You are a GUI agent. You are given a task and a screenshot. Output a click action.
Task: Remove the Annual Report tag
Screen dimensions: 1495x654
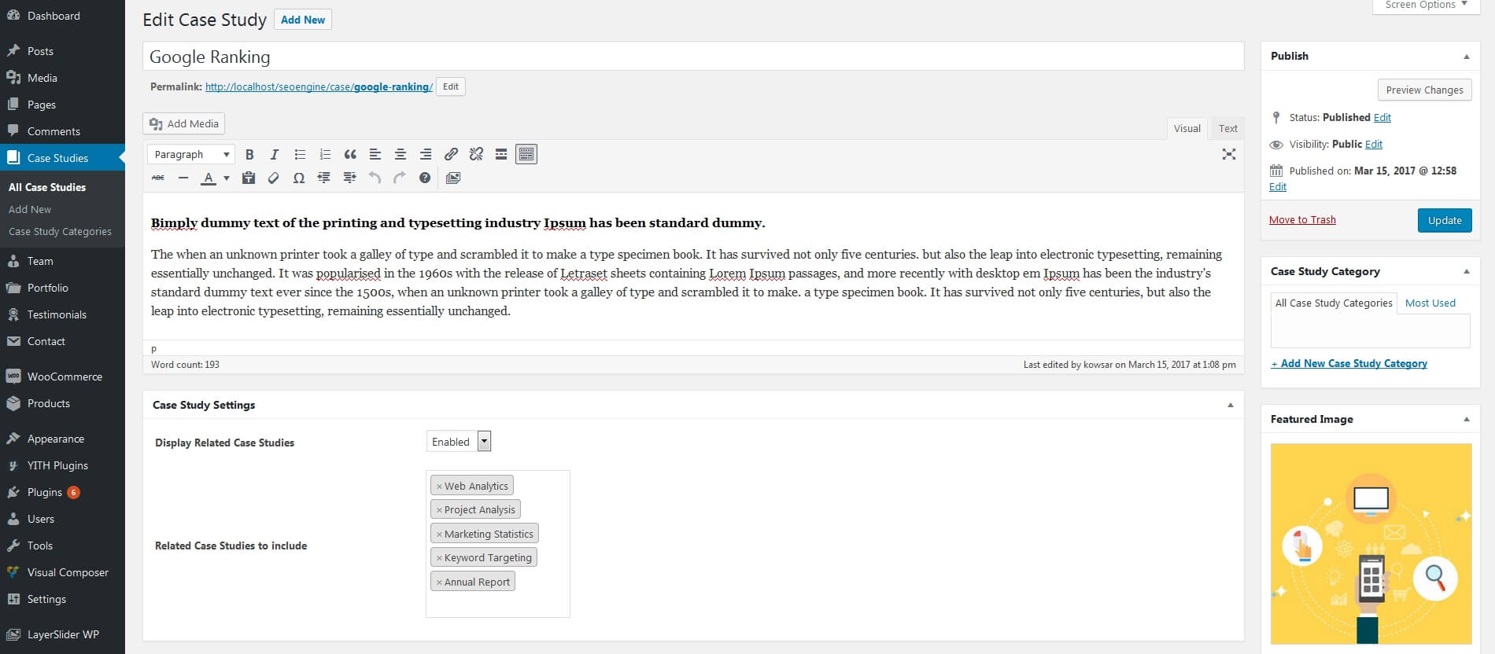(x=439, y=582)
